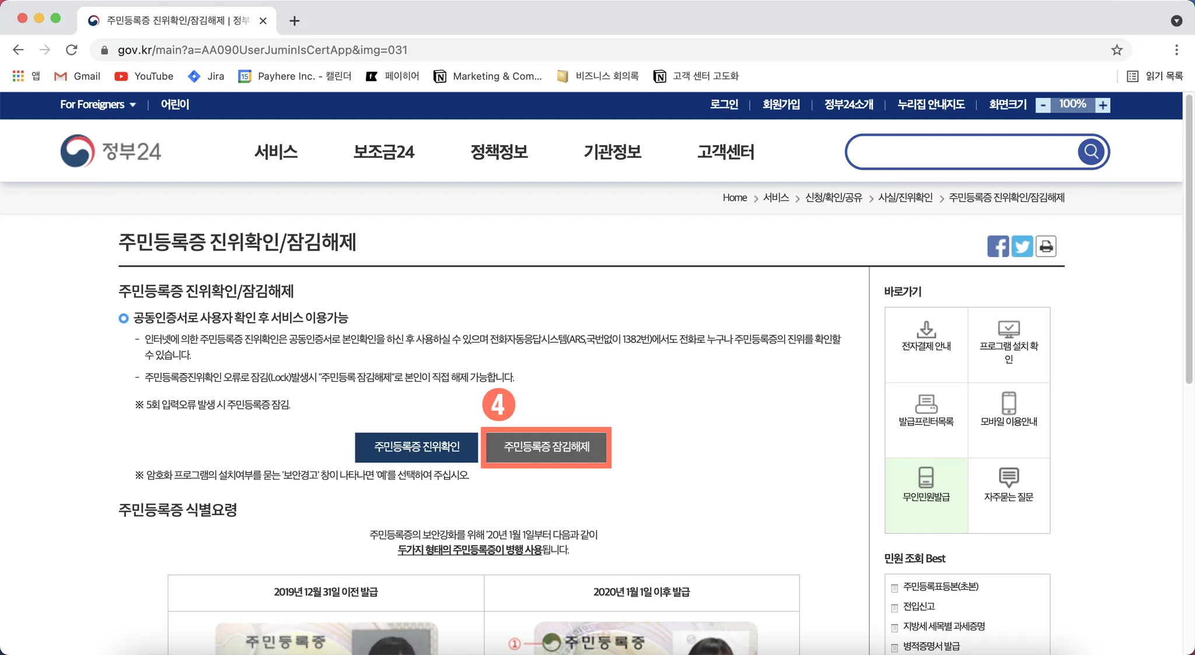Share page via Twitter icon
The width and height of the screenshot is (1195, 655).
(1022, 246)
